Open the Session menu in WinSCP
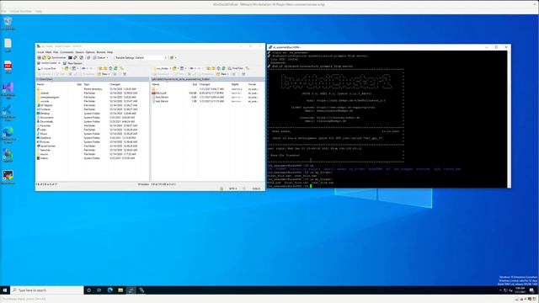The image size is (539, 303). [79, 52]
